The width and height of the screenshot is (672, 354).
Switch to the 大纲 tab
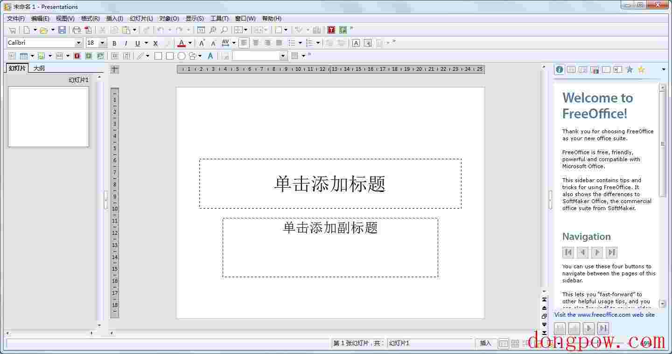click(x=39, y=68)
